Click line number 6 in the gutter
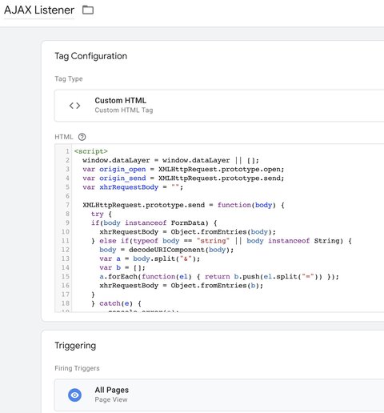Image resolution: width=384 pixels, height=413 pixels. (x=67, y=196)
